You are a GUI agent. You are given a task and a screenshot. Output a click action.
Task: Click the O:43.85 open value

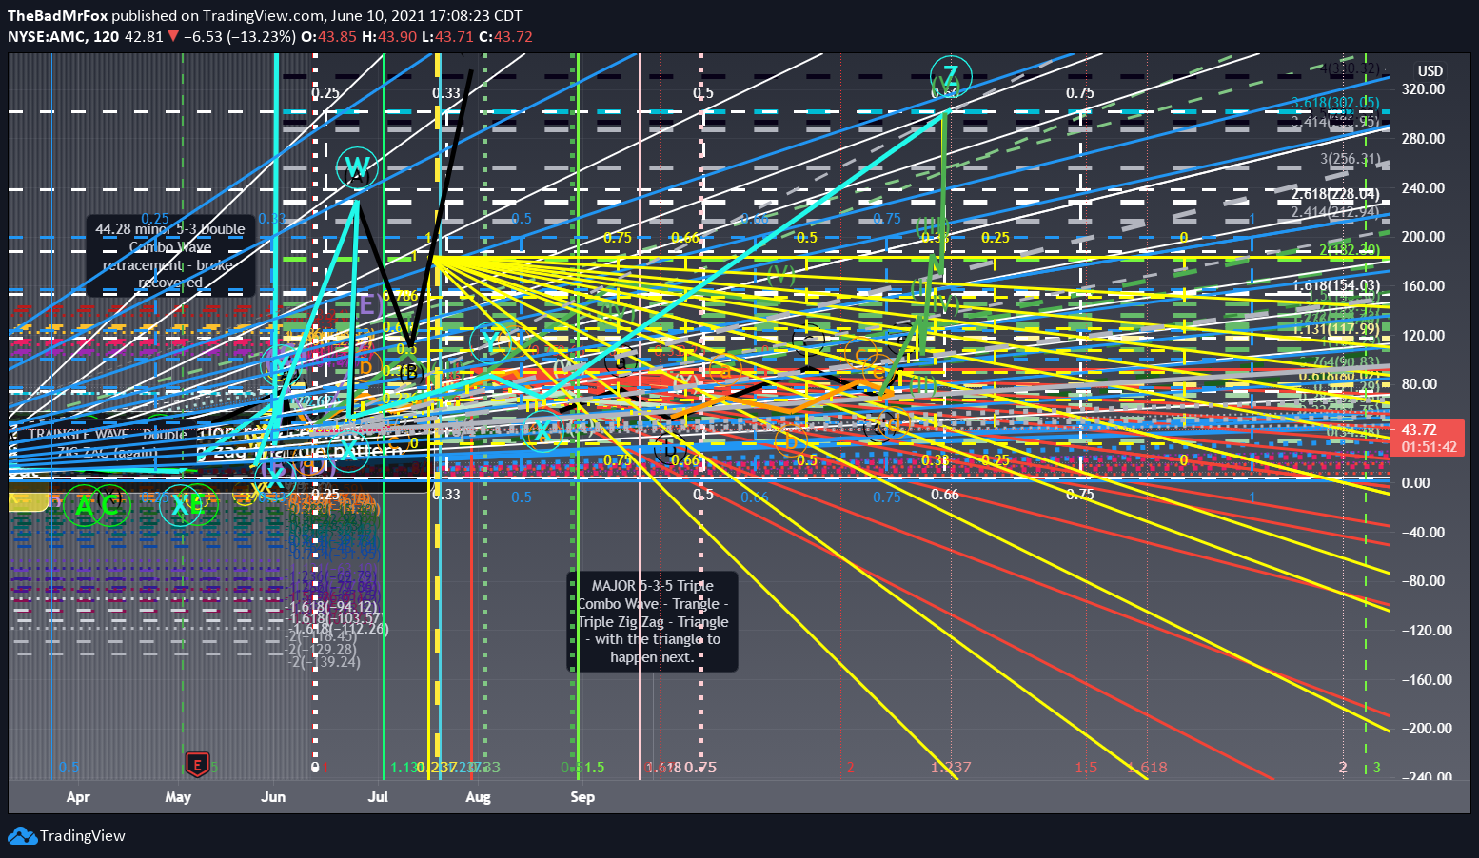click(x=328, y=36)
